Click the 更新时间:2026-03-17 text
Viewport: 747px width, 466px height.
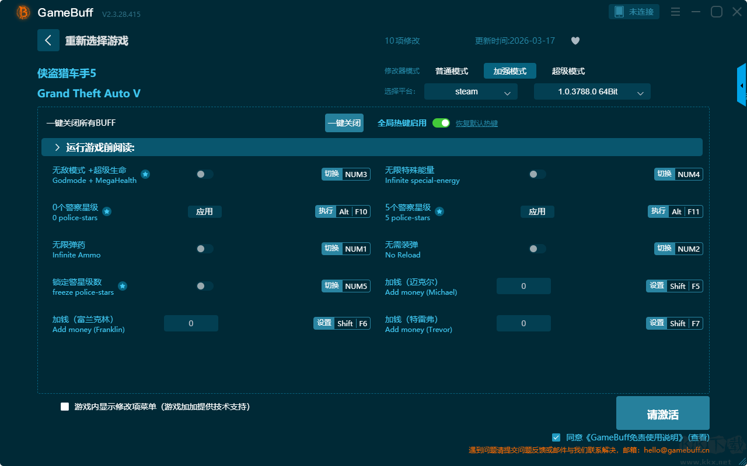pos(515,41)
